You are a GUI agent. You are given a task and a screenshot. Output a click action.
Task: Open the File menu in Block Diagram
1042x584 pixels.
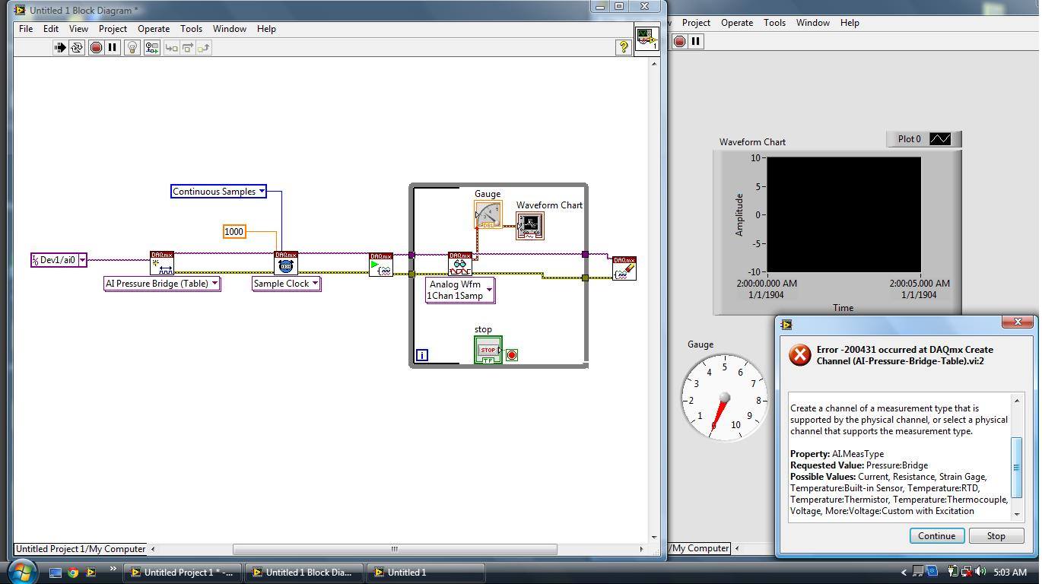click(25, 29)
